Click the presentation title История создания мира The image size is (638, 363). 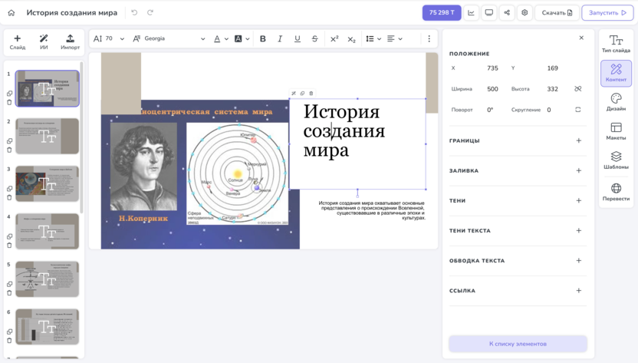click(x=71, y=12)
